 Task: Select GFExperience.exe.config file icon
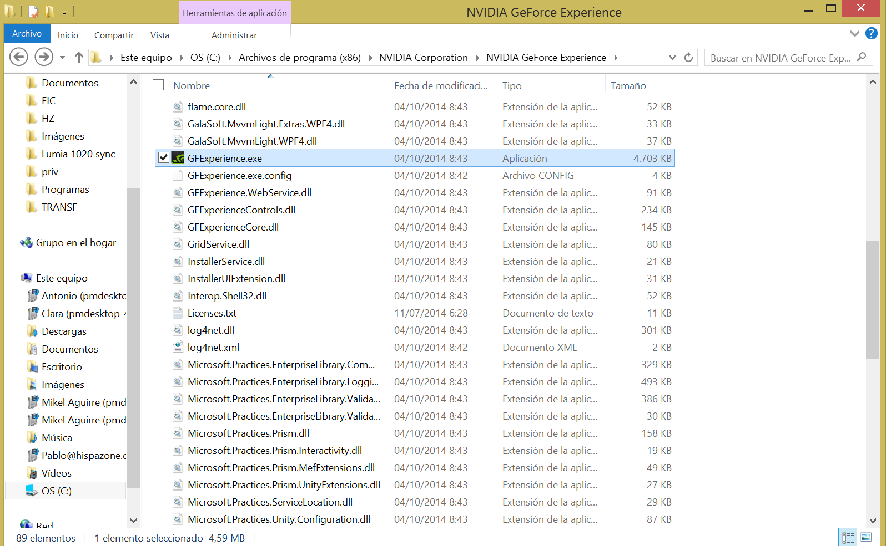coord(178,175)
